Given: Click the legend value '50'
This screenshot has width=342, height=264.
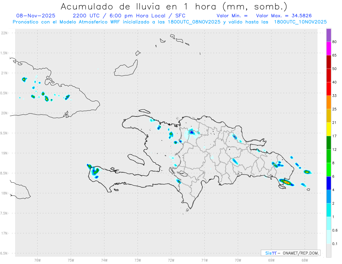Looking at the screenshot, I should click(335, 69).
